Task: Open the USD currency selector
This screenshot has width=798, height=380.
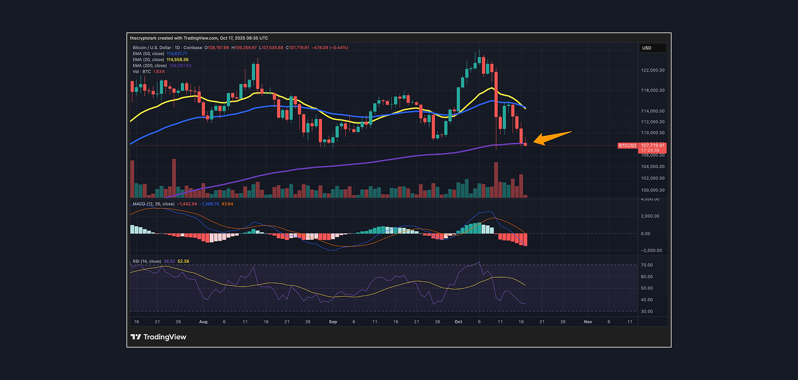Action: coord(653,48)
